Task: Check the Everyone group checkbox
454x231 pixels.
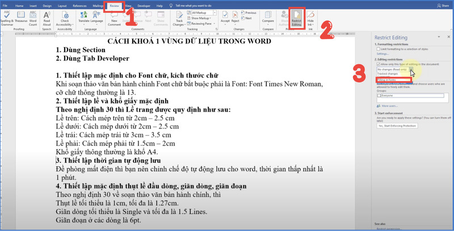Action: pos(379,96)
